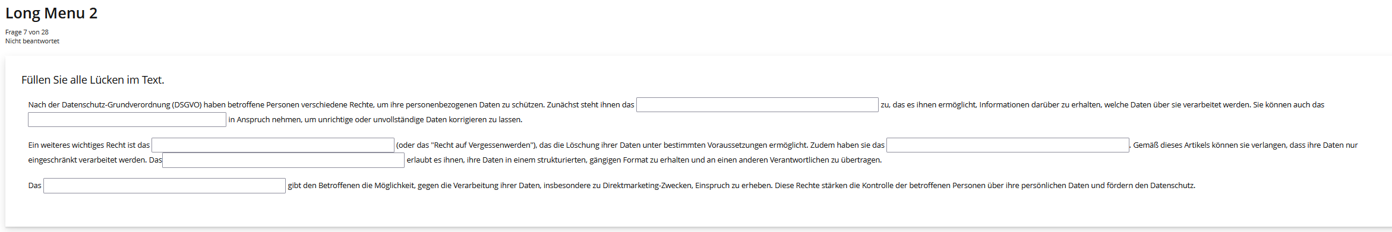This screenshot has width=1392, height=232.
Task: Click the words 'eingeschränkt verarbeitet werden'
Action: click(x=86, y=160)
